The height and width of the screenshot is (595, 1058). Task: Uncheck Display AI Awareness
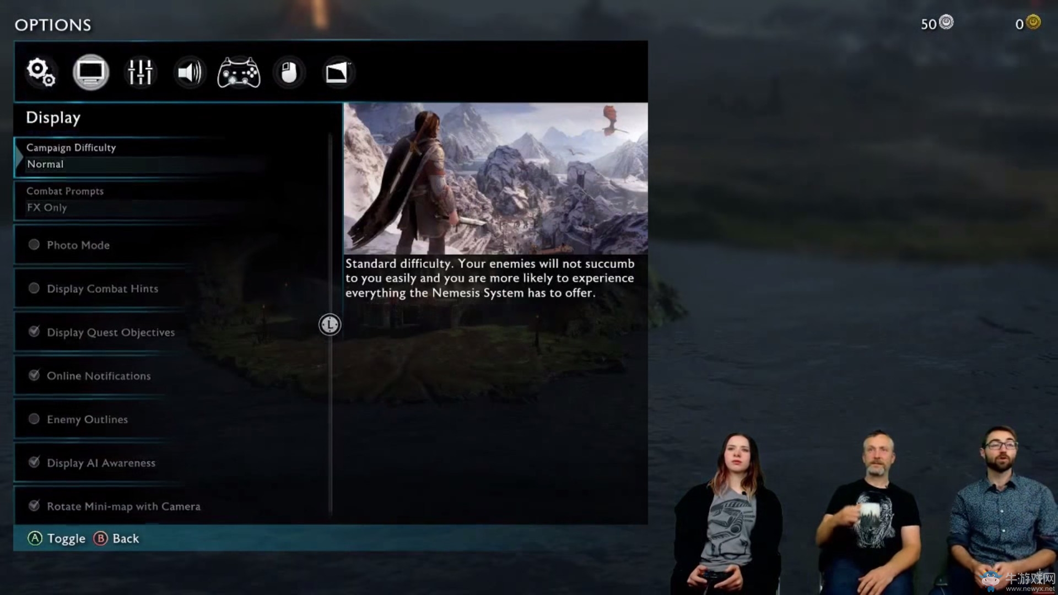click(x=34, y=462)
